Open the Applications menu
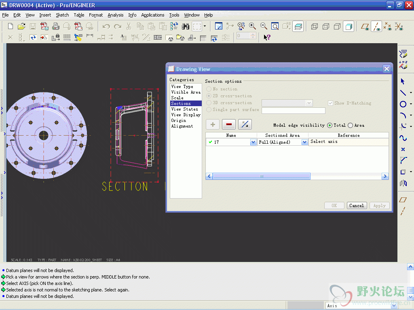This screenshot has height=310, width=414. [x=152, y=15]
